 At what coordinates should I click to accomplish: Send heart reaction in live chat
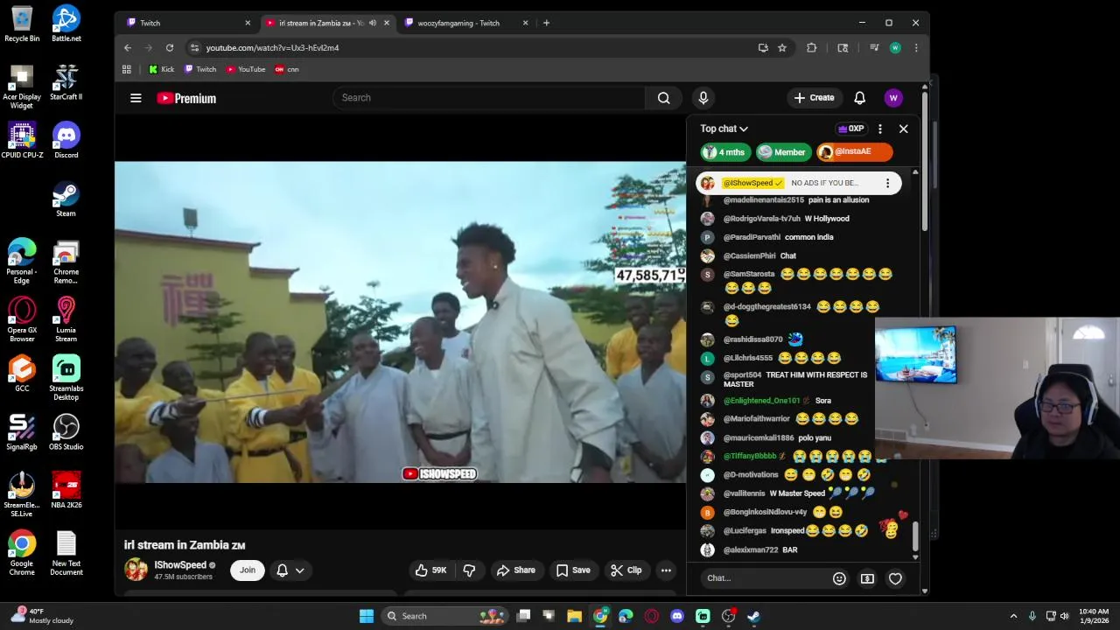[x=895, y=578]
